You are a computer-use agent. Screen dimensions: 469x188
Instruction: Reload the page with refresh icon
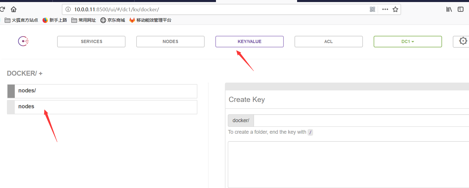[x=2, y=9]
